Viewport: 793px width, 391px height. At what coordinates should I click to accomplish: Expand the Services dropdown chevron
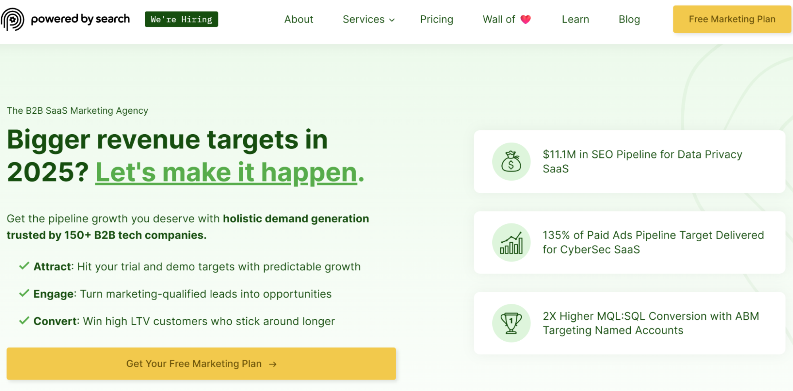coord(392,20)
